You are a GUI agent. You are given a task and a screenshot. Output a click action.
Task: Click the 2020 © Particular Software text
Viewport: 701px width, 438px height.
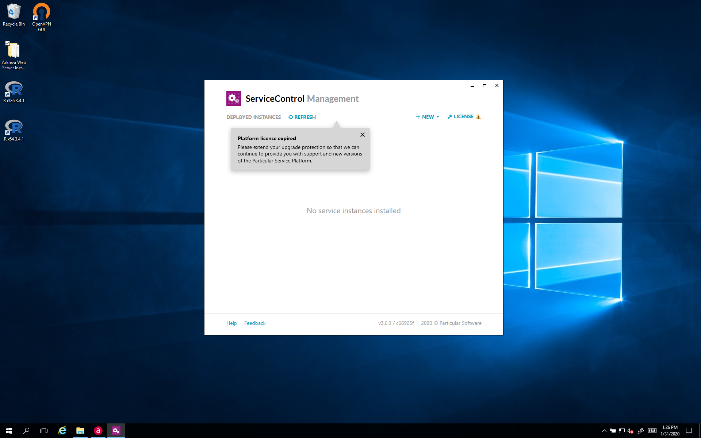[451, 323]
